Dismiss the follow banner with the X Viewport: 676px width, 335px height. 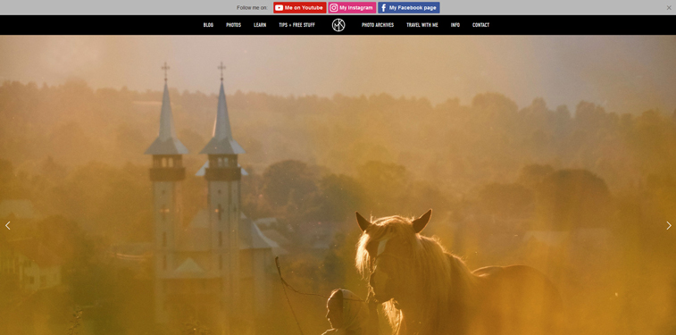click(x=669, y=8)
